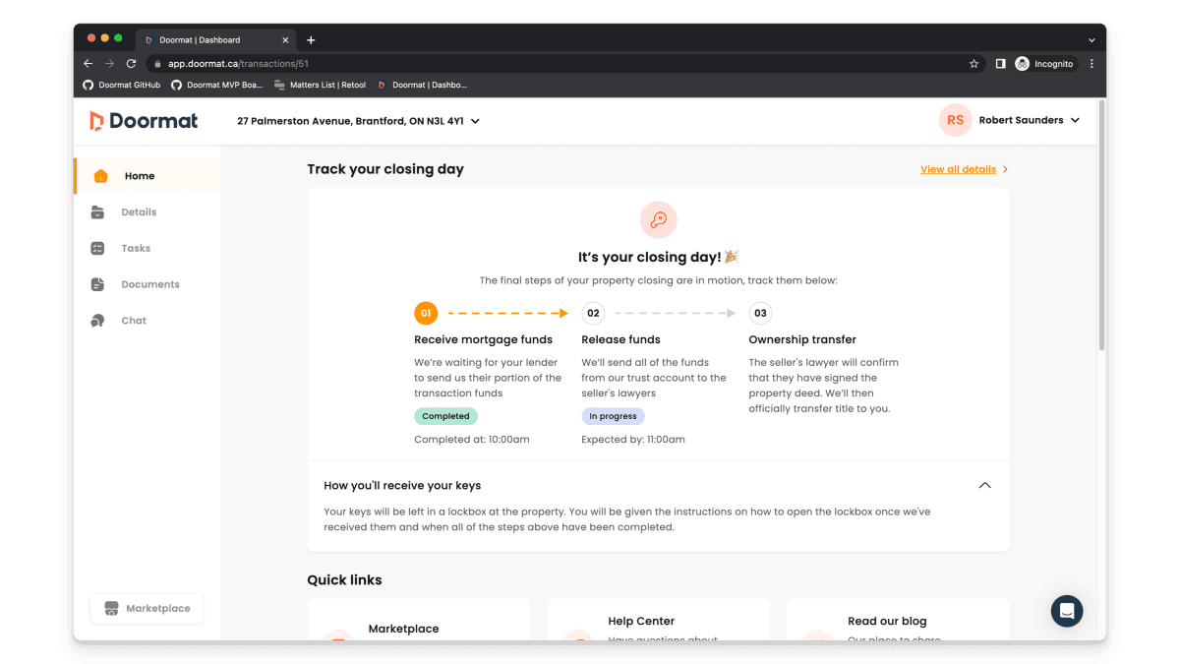Open the Matters List | Retool bookmark
This screenshot has height=664, width=1180.
pos(320,86)
